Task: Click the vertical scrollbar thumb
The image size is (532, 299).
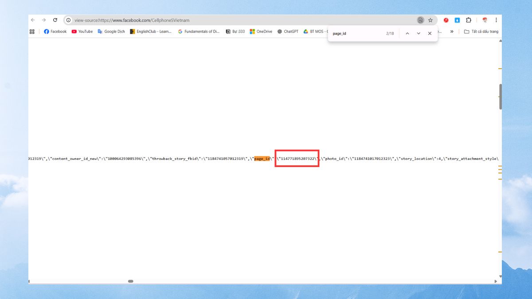Action: [x=500, y=97]
